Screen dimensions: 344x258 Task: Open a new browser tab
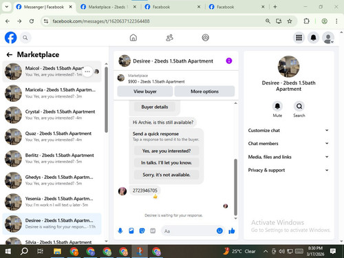tap(275, 7)
